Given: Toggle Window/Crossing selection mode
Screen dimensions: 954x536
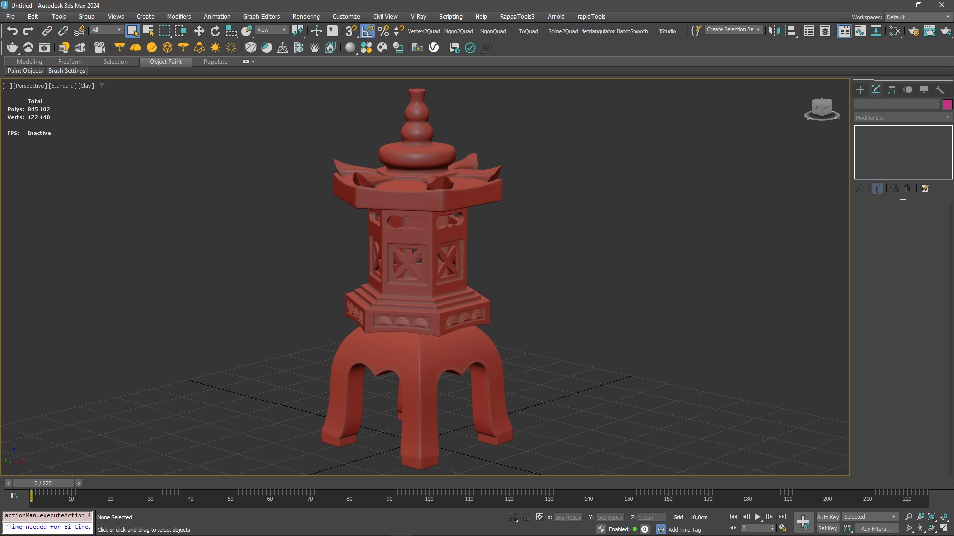Looking at the screenshot, I should tap(180, 31).
